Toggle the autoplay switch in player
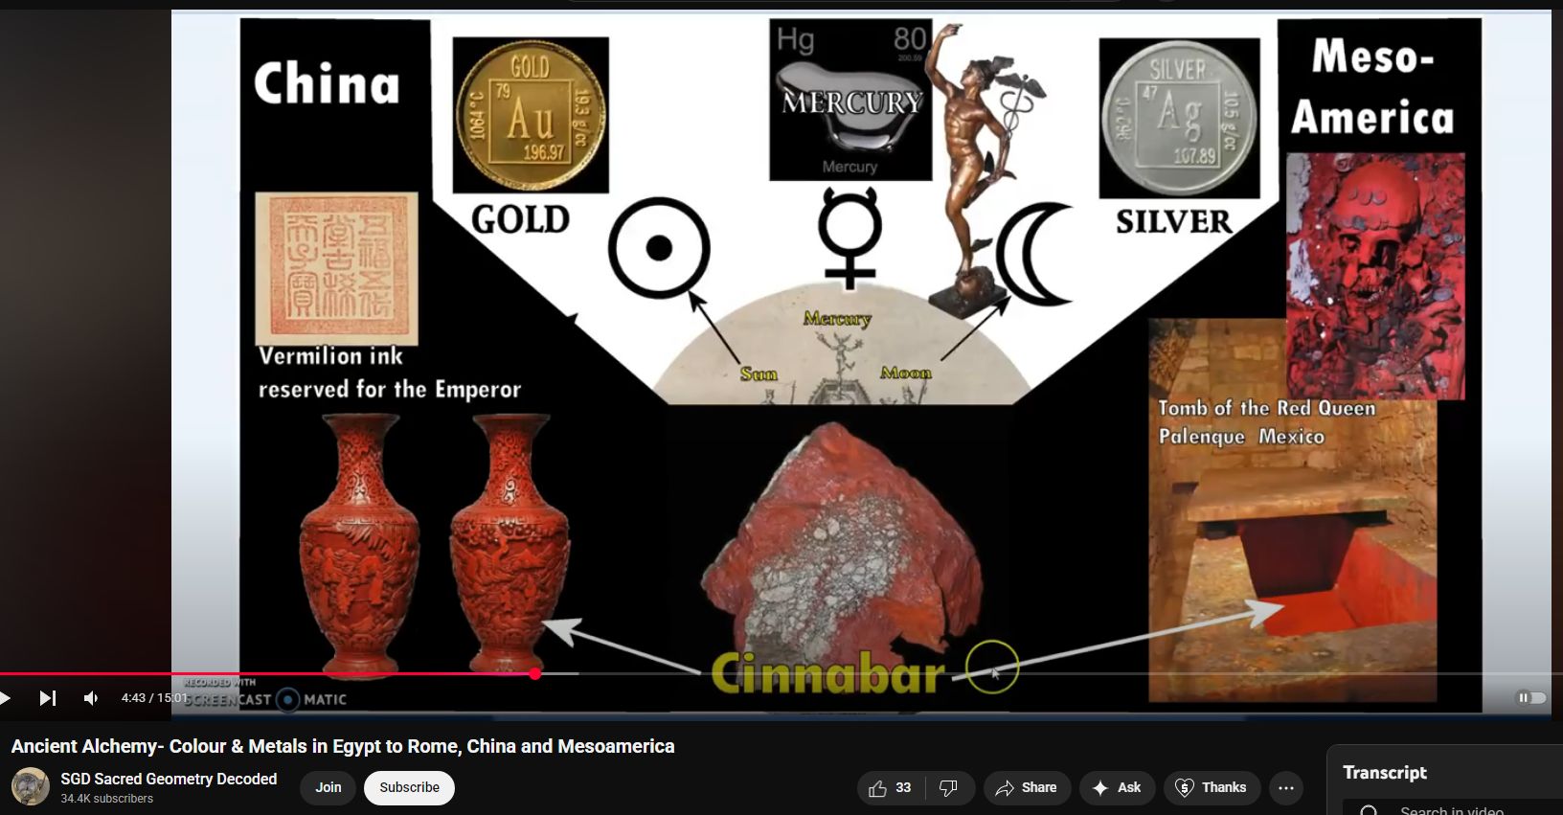This screenshot has height=815, width=1563. pyautogui.click(x=1530, y=698)
